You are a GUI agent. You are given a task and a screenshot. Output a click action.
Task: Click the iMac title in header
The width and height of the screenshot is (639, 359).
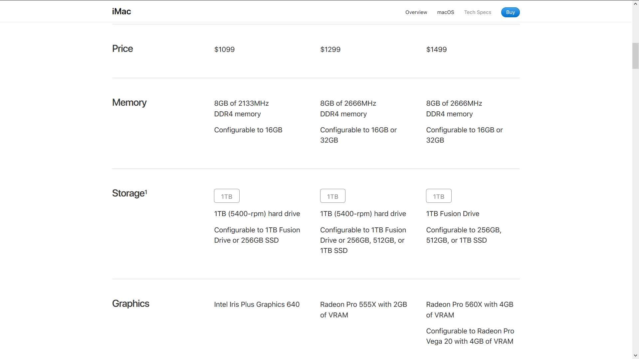coord(121,11)
